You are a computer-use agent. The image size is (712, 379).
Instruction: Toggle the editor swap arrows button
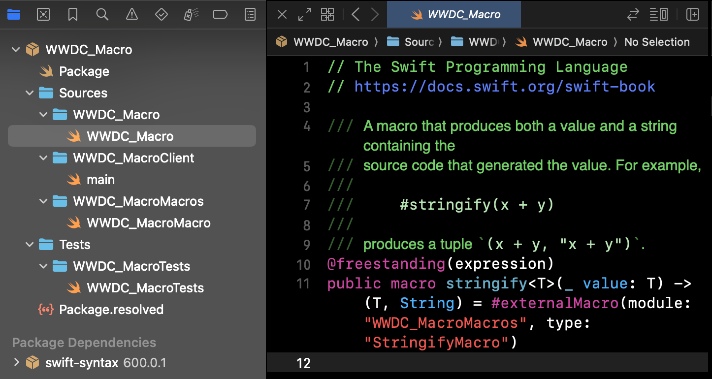pyautogui.click(x=633, y=14)
